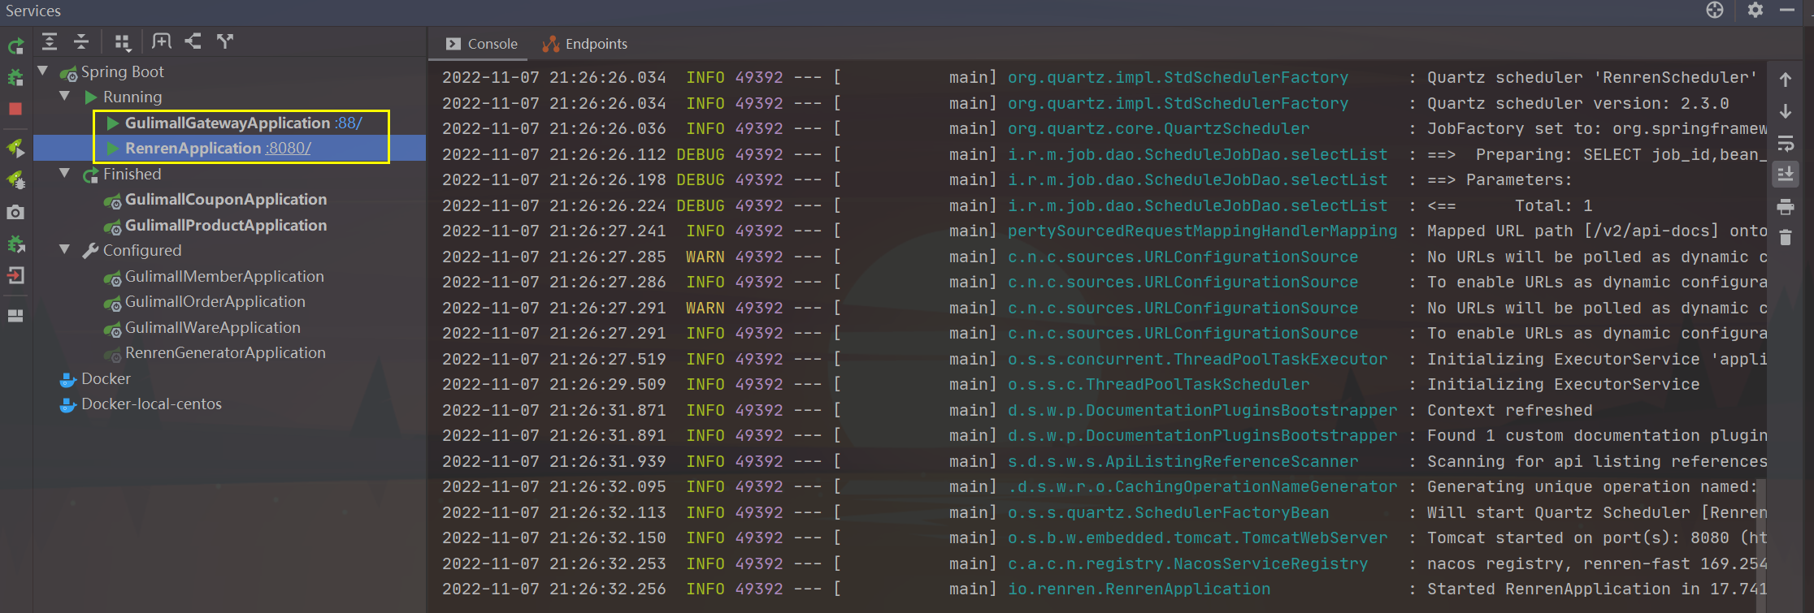Click the org.quartz.core.QuartzScheduler logger name
The image size is (1814, 613).
click(x=1159, y=128)
